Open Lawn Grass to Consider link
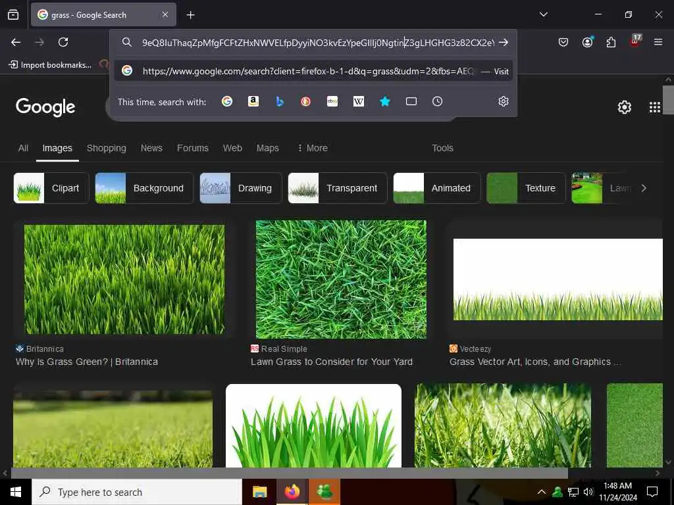 point(332,362)
